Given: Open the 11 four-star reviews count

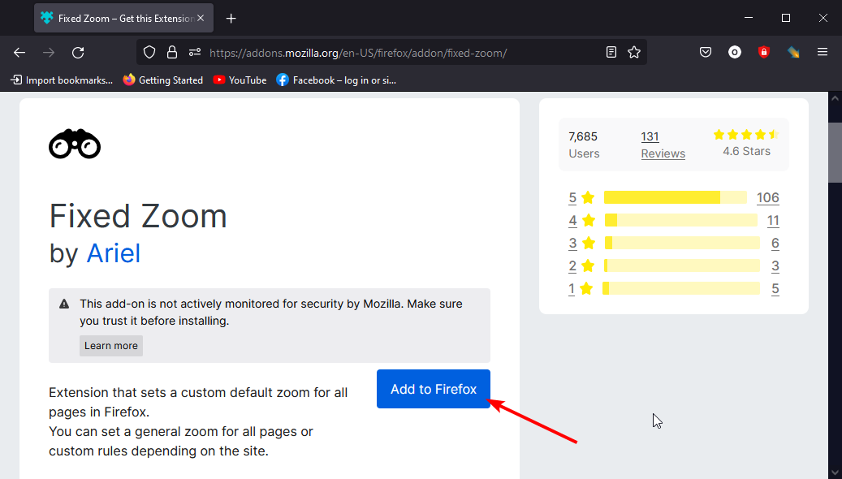Looking at the screenshot, I should coord(773,220).
